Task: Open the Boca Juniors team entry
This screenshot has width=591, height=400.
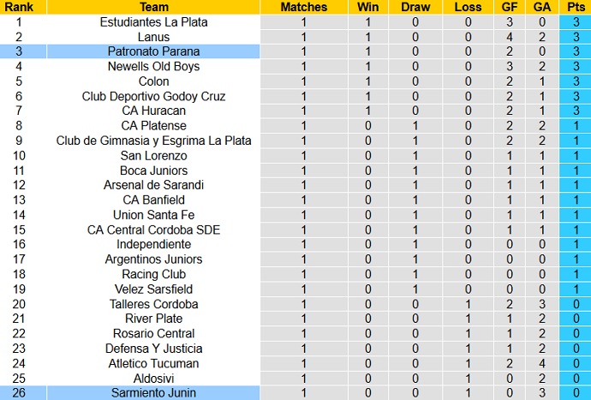Action: click(153, 170)
